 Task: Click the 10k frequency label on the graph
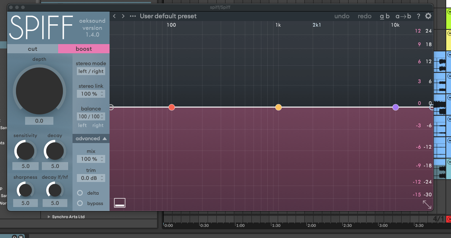[395, 25]
